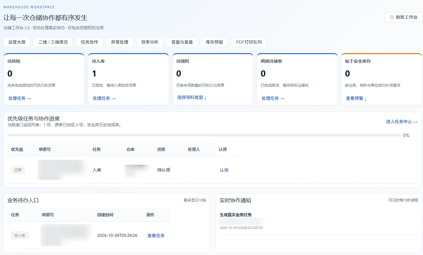The width and height of the screenshot is (423, 255).
Task: Click the 待入库 status tag
Action: point(20,236)
